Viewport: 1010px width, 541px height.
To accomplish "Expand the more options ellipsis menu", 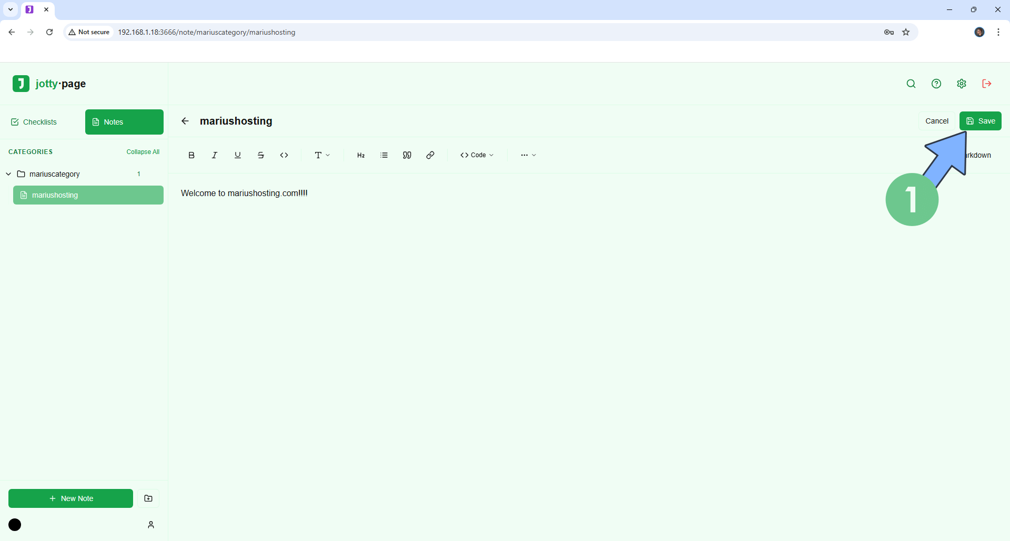I will (528, 155).
